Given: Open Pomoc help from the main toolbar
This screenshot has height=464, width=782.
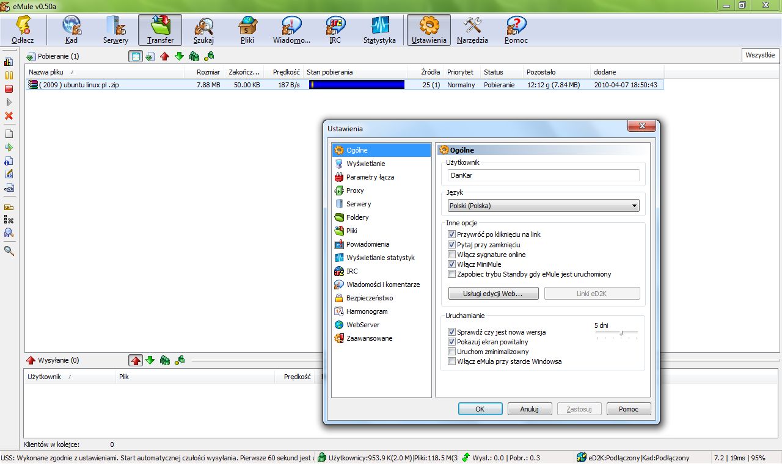Looking at the screenshot, I should tap(516, 30).
